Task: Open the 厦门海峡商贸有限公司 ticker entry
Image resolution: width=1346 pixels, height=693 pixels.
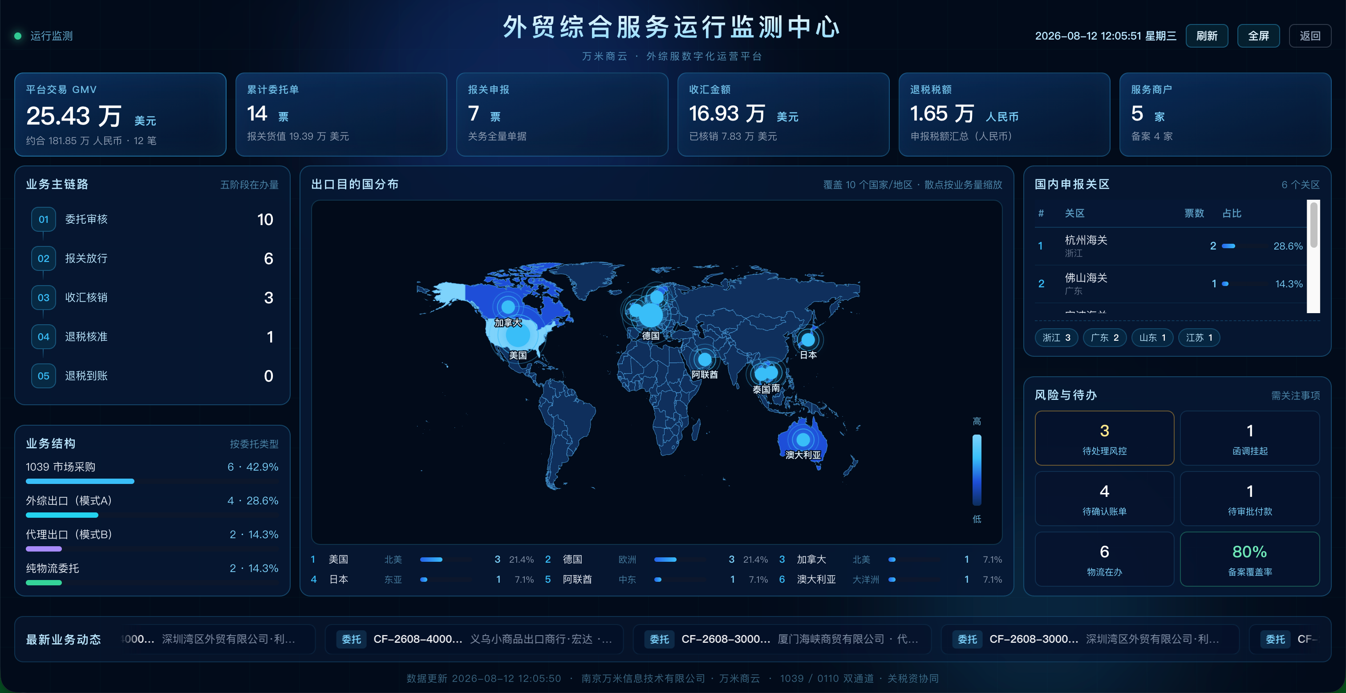Action: 782,639
